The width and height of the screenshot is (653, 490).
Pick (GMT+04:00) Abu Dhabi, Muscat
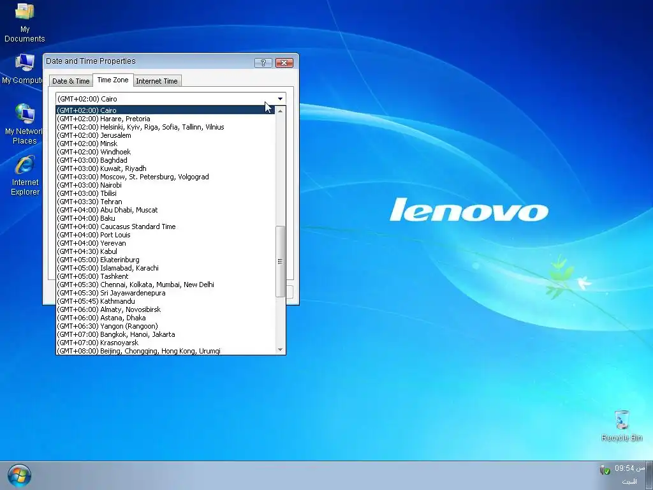pos(165,210)
